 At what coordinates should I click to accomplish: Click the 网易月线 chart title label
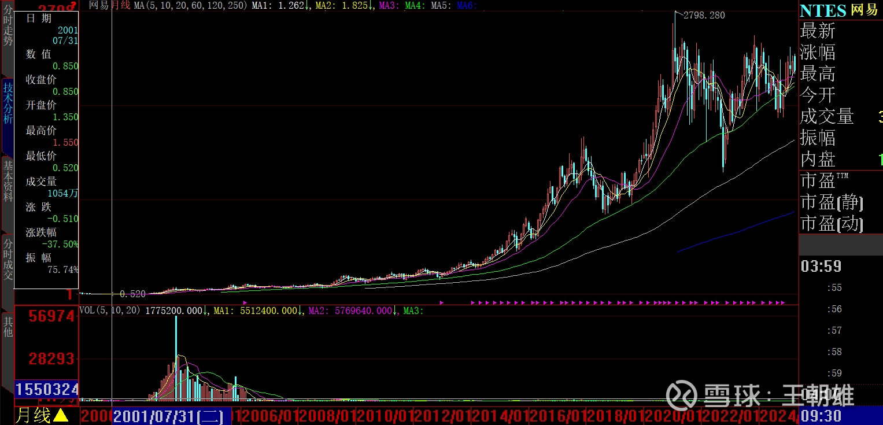point(110,5)
